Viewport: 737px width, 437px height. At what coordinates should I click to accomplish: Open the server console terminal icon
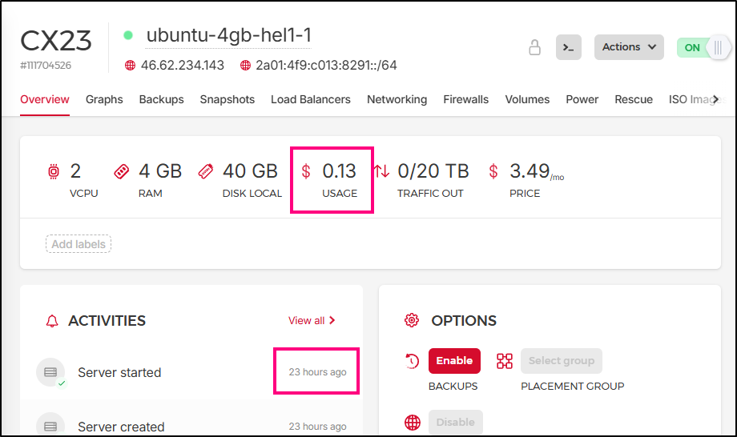click(569, 47)
